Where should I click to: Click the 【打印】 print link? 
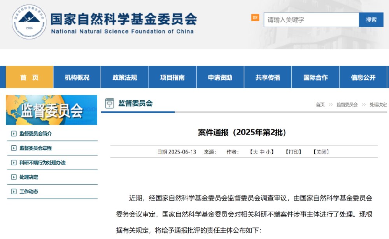[x=293, y=152]
